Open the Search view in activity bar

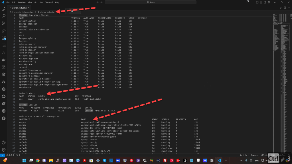(x=3, y=16)
